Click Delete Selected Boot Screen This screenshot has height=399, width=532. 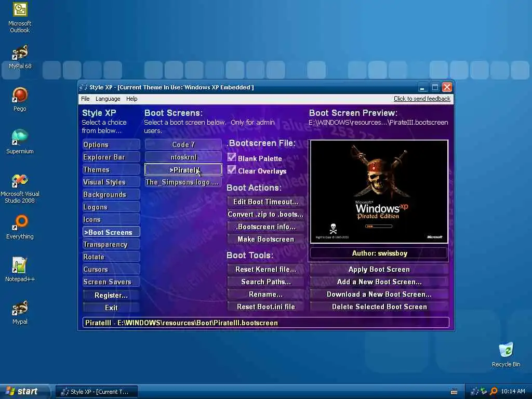pyautogui.click(x=379, y=307)
